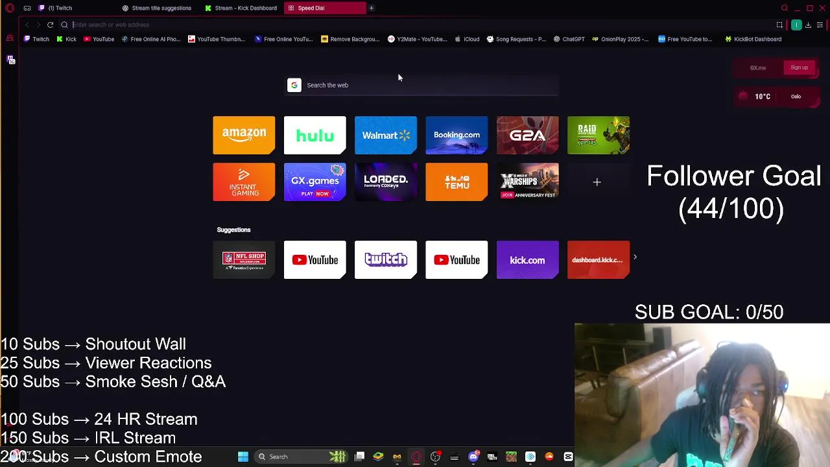
Task: Open the Walmart speed dial tile
Action: [x=386, y=135]
